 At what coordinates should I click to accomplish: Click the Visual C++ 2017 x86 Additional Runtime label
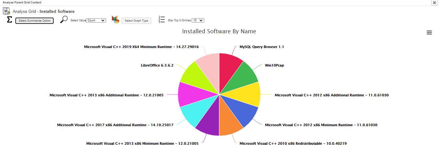tap(115, 125)
